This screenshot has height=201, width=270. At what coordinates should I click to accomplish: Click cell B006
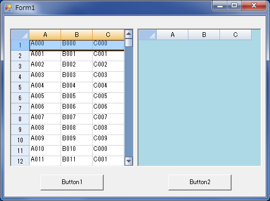[77, 109]
